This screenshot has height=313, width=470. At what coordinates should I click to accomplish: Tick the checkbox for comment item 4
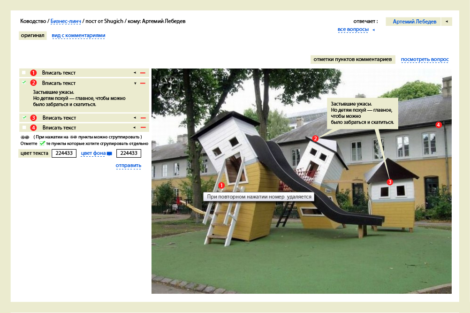tap(24, 128)
